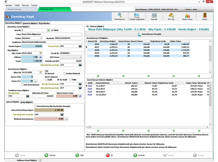Click the Barkodu input field
This screenshot has width=218, height=162.
[68, 38]
